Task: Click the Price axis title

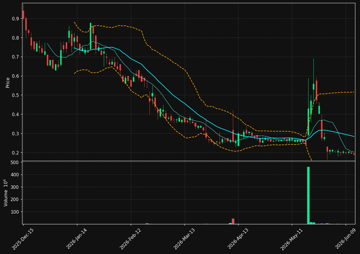Action: (8, 82)
